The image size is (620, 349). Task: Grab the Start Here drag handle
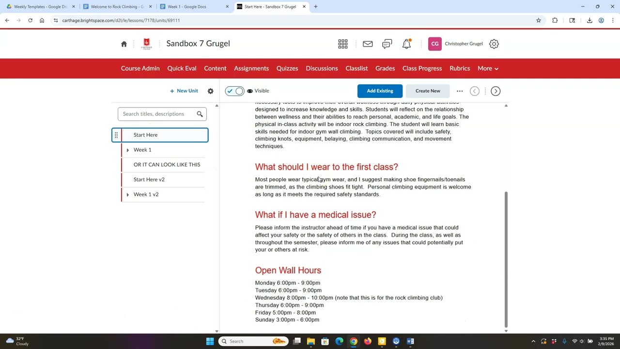tap(116, 135)
